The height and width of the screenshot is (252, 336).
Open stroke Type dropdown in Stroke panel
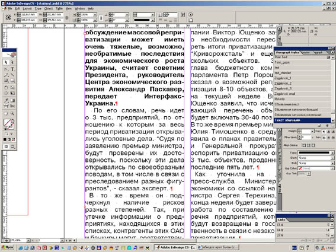click(x=332, y=153)
